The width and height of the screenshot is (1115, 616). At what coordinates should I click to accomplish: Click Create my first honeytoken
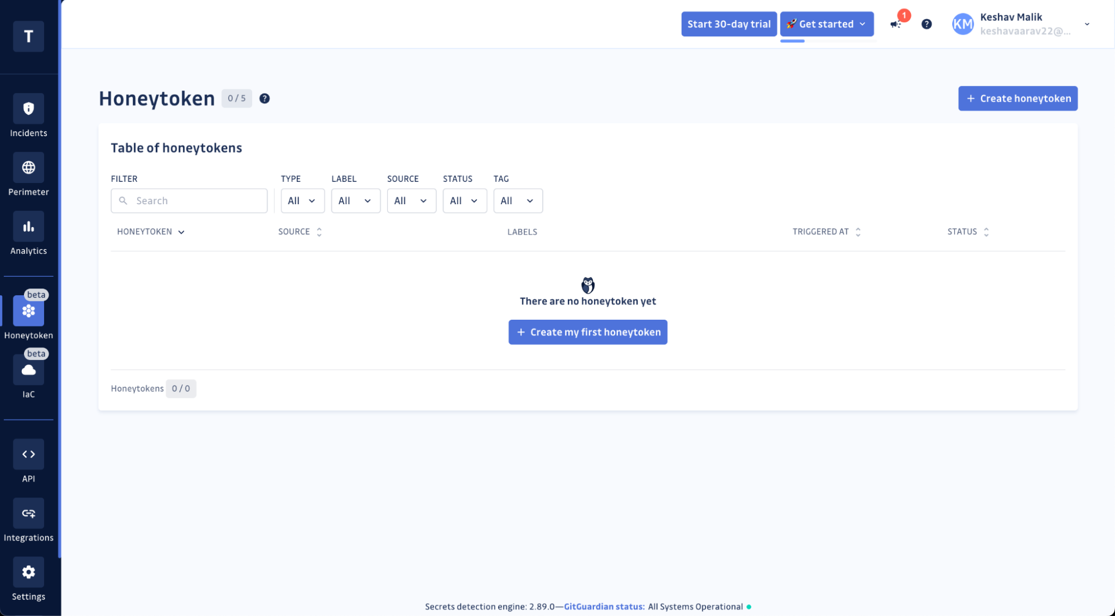[x=587, y=332]
